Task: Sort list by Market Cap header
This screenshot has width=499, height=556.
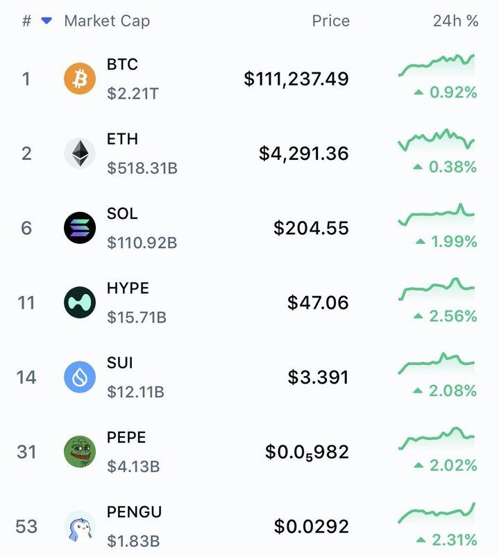Action: pos(107,21)
